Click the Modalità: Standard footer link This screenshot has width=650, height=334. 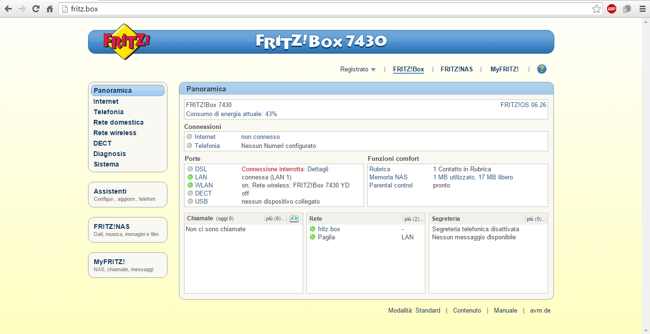pos(414,310)
